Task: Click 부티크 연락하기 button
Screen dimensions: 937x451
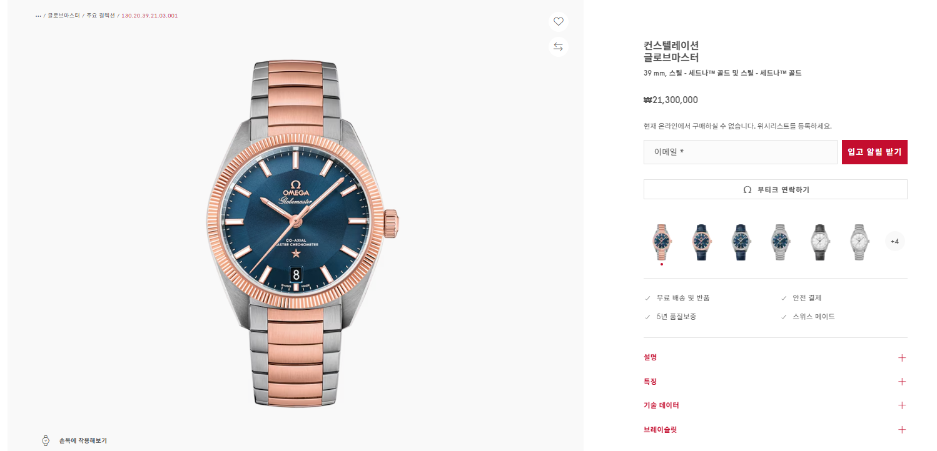Action: pyautogui.click(x=775, y=189)
